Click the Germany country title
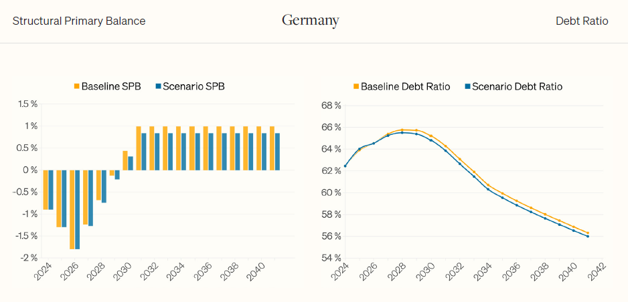Viewport: 628px width, 302px height. click(x=310, y=21)
